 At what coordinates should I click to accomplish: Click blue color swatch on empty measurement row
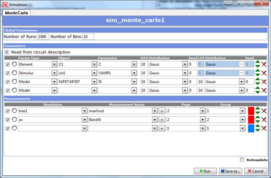[251, 128]
